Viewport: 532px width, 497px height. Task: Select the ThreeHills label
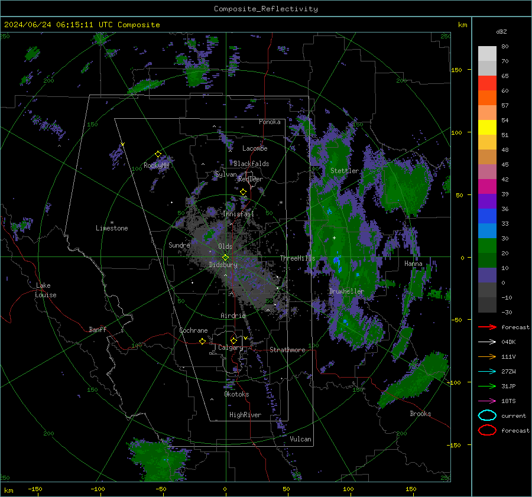pyautogui.click(x=297, y=258)
